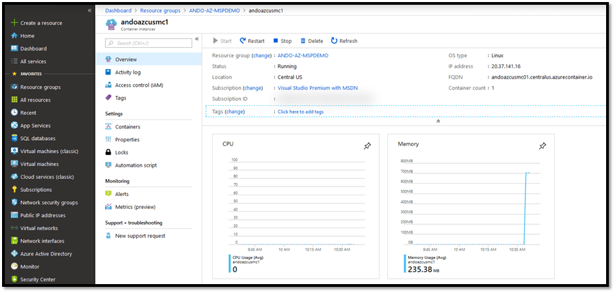The image size is (615, 293).
Task: Click the IP address 20.37.141.16 value
Action: (x=506, y=66)
